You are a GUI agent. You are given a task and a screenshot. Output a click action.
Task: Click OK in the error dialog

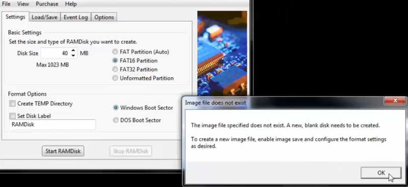tap(381, 173)
